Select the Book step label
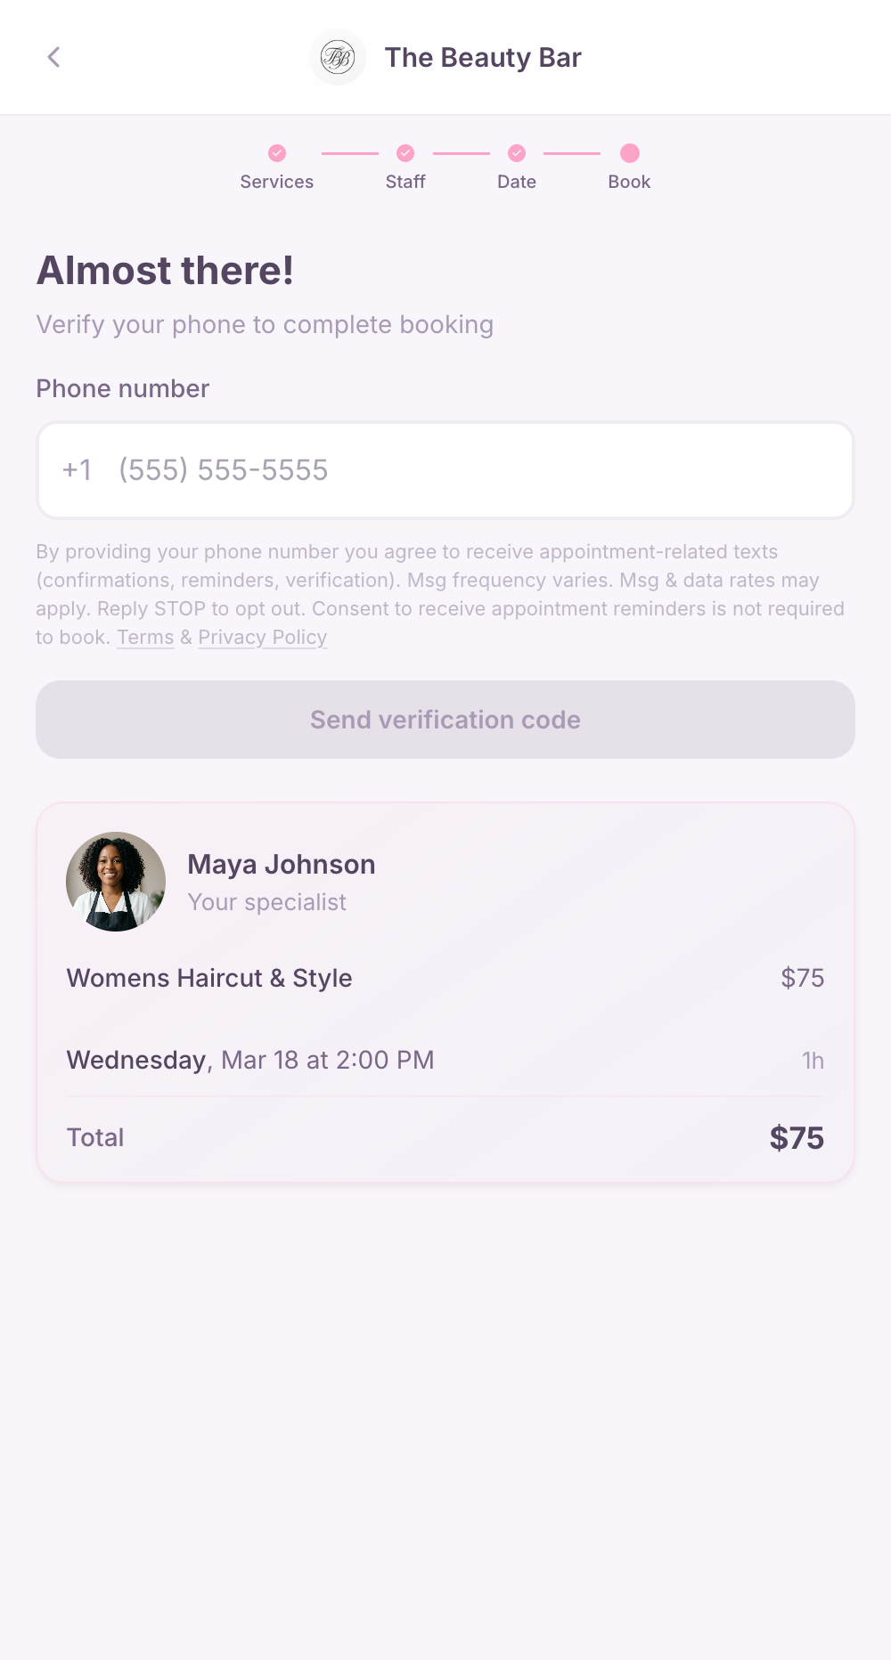 [x=629, y=182]
